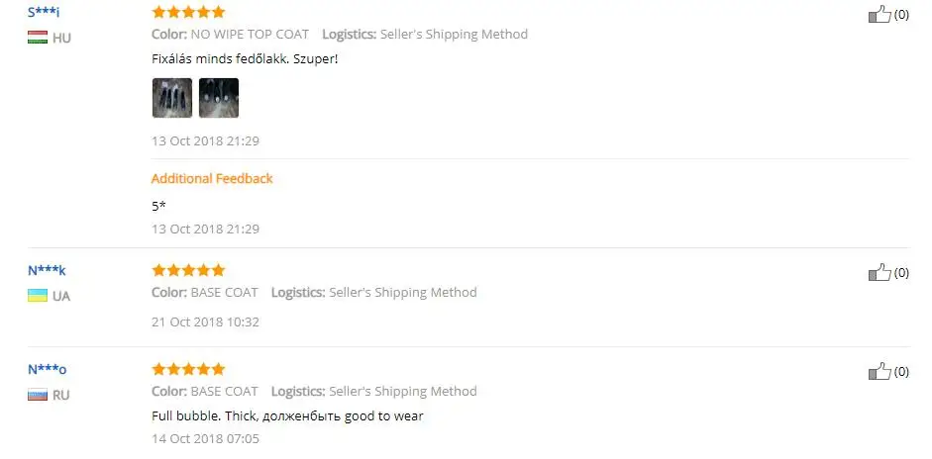The width and height of the screenshot is (932, 459).
Task: Click the Additional Feedback heading
Action: click(x=212, y=178)
